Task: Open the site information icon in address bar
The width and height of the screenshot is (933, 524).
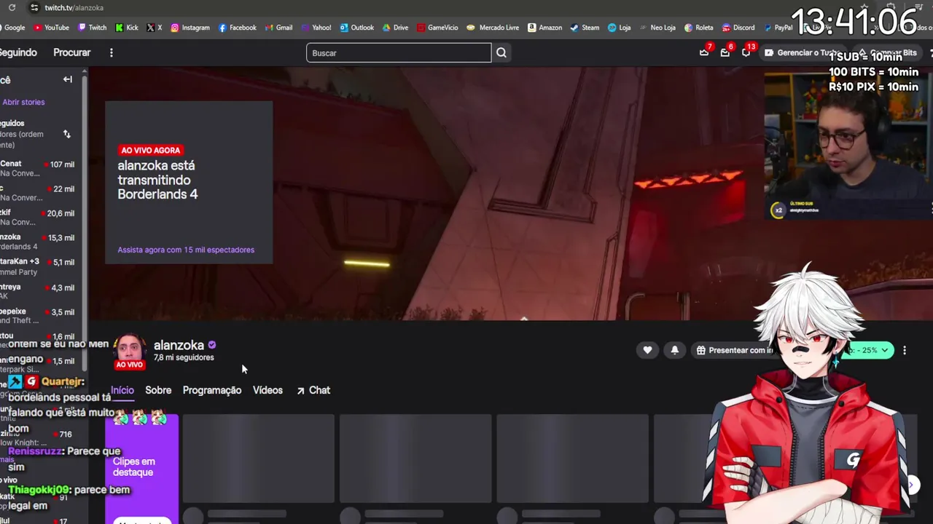Action: click(x=34, y=7)
